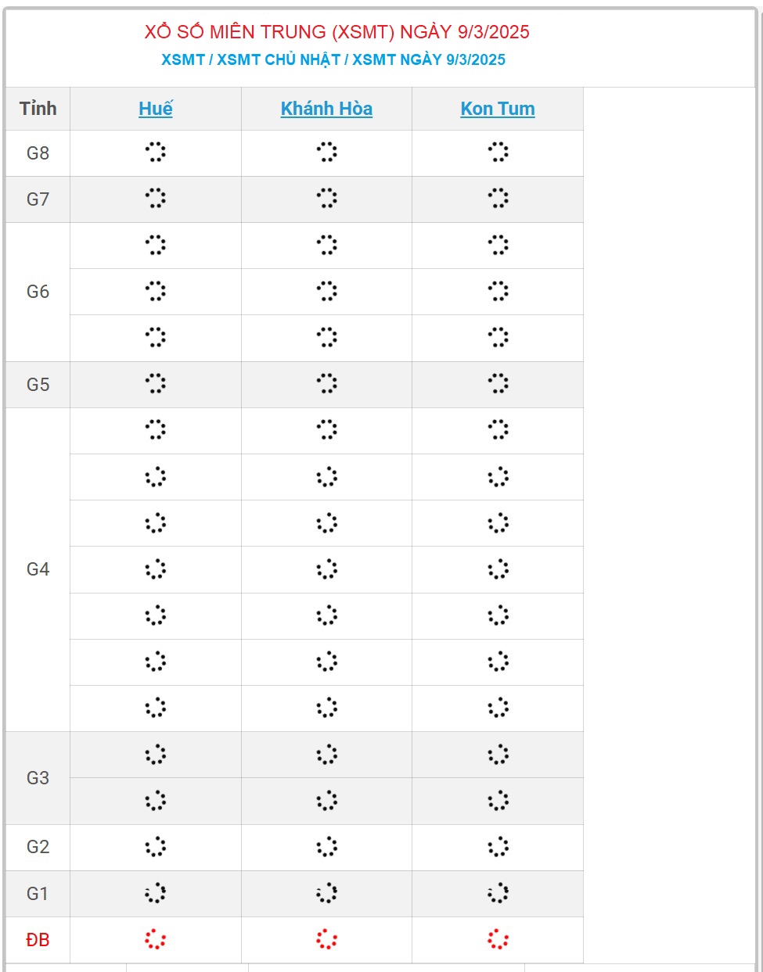Select the ĐB special prize row label
The width and height of the screenshot is (763, 972).
(38, 940)
